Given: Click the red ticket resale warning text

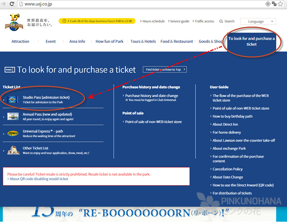Looking at the screenshot, I should point(79,174).
